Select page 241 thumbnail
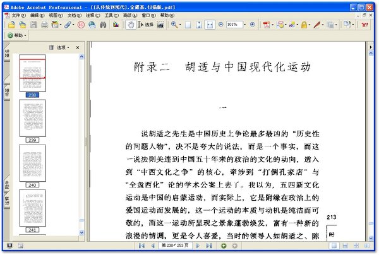This screenshot has height=255, width=379. point(32,208)
